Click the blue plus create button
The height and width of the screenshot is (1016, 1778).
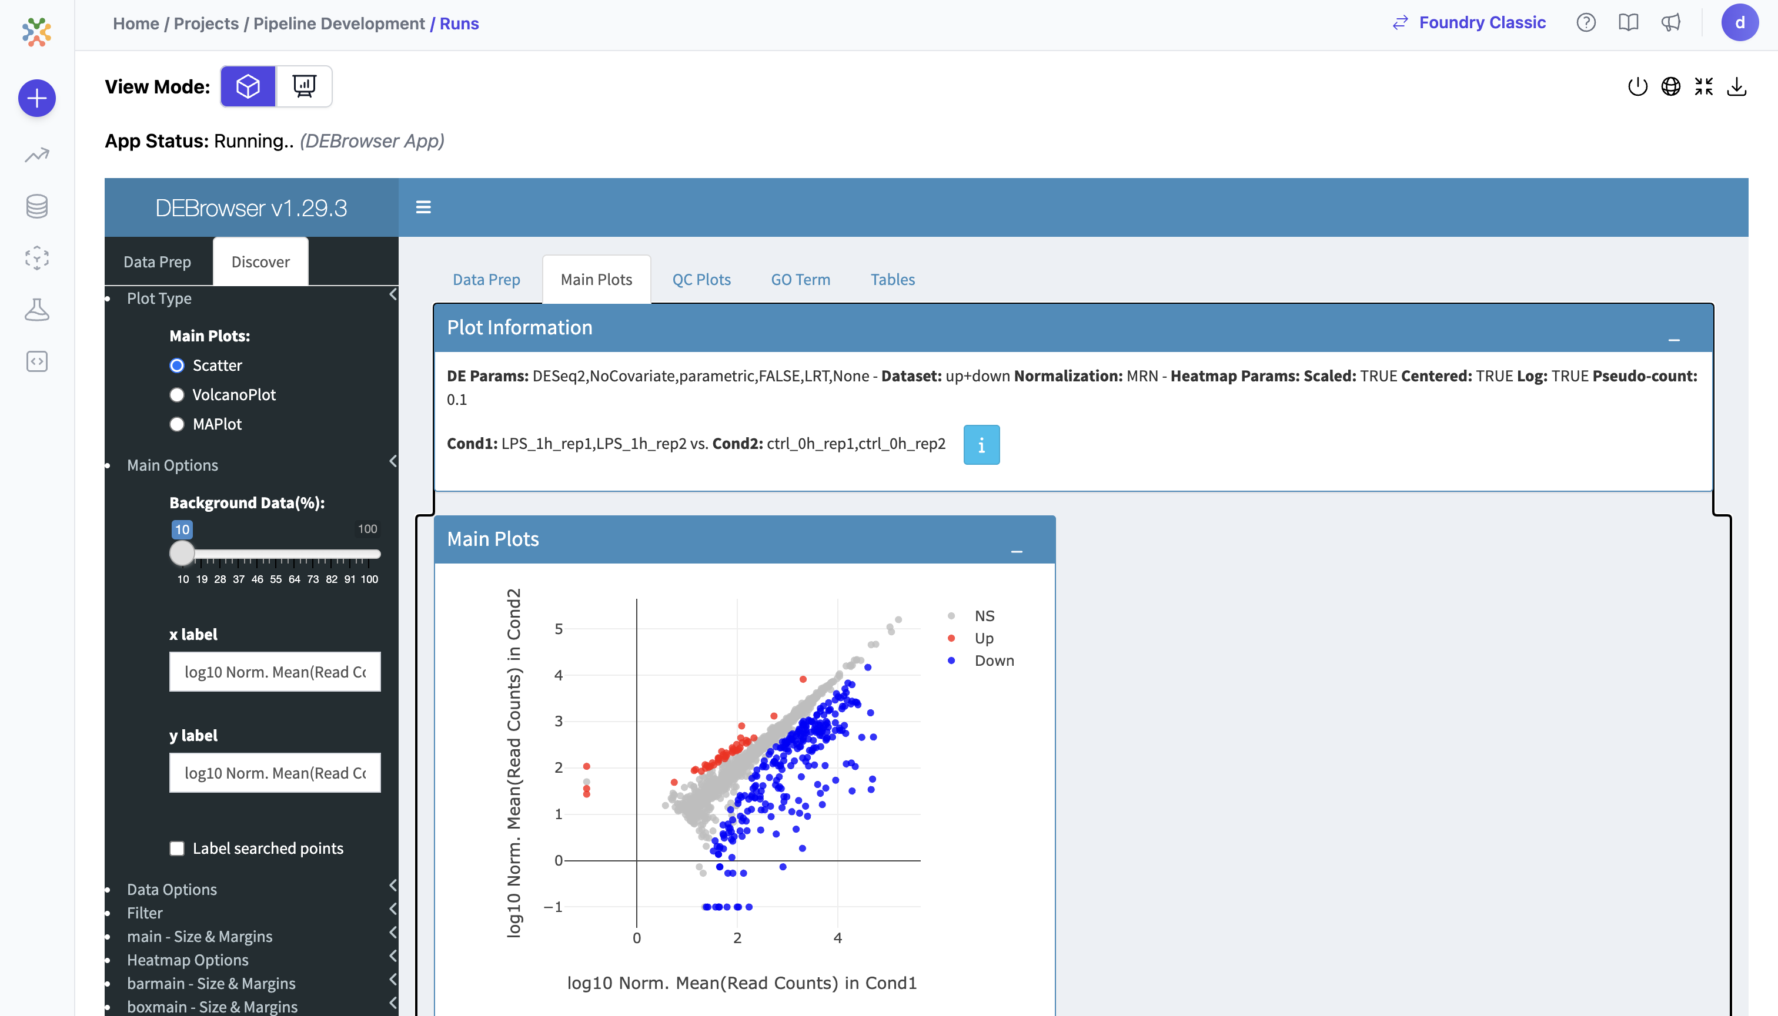(37, 98)
